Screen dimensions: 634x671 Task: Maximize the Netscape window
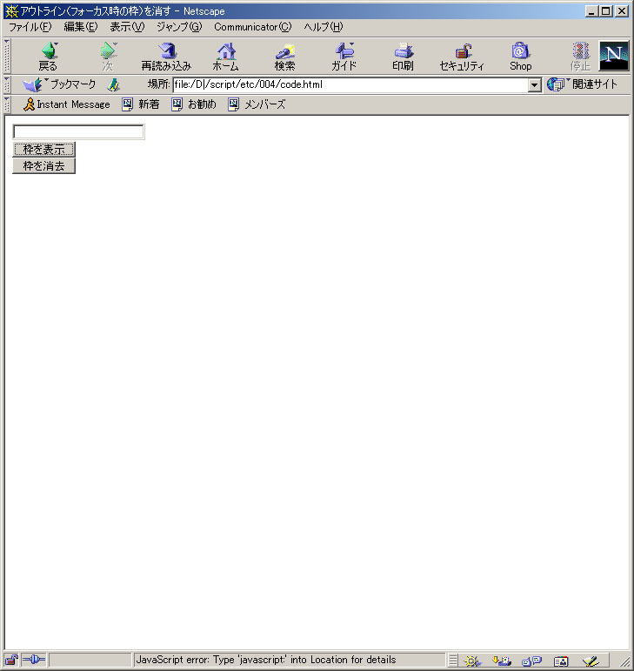606,11
